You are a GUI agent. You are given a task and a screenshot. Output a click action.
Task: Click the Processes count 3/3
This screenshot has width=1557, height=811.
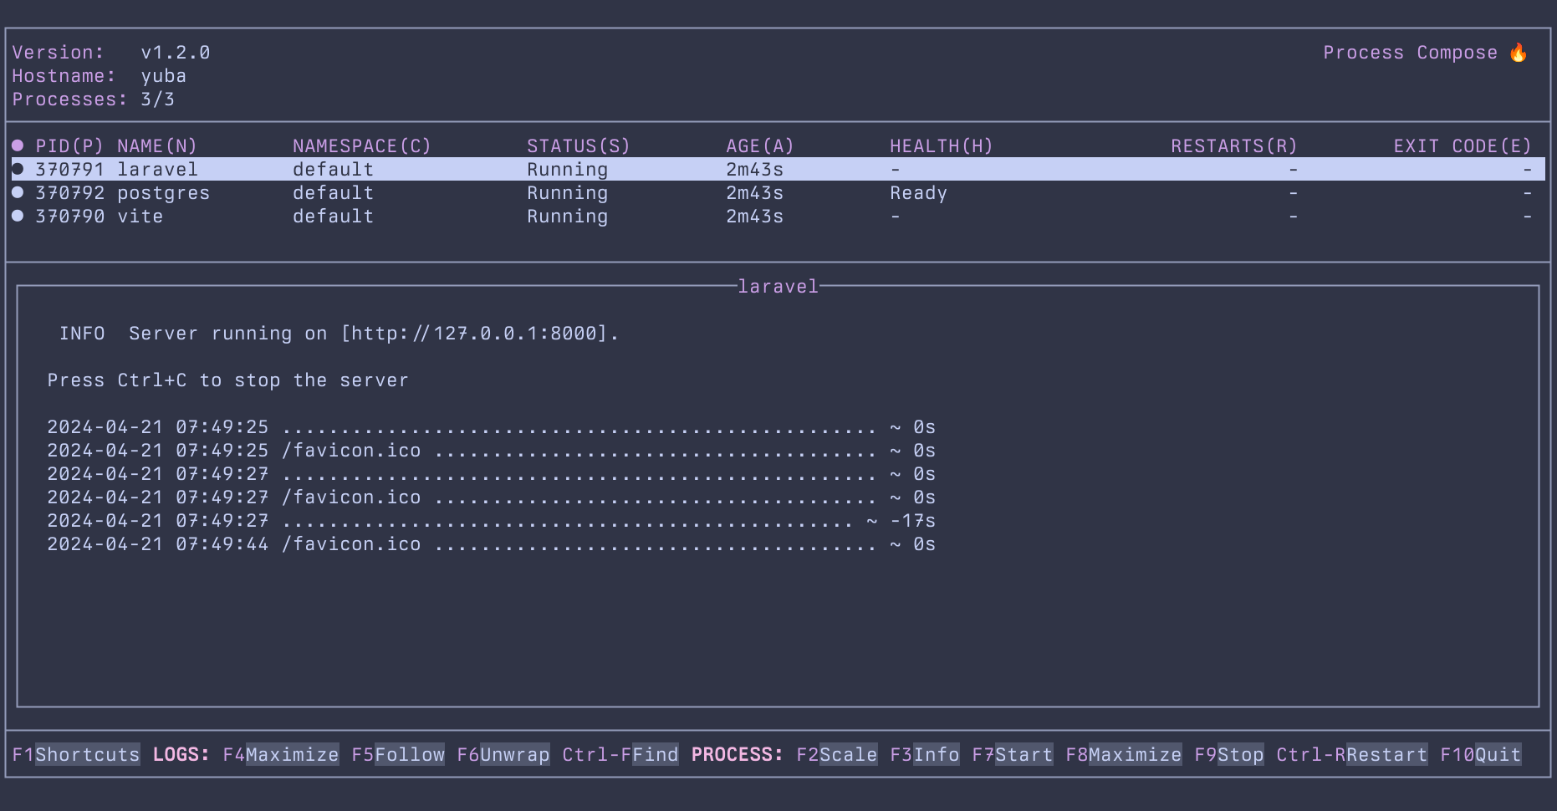[x=158, y=99]
